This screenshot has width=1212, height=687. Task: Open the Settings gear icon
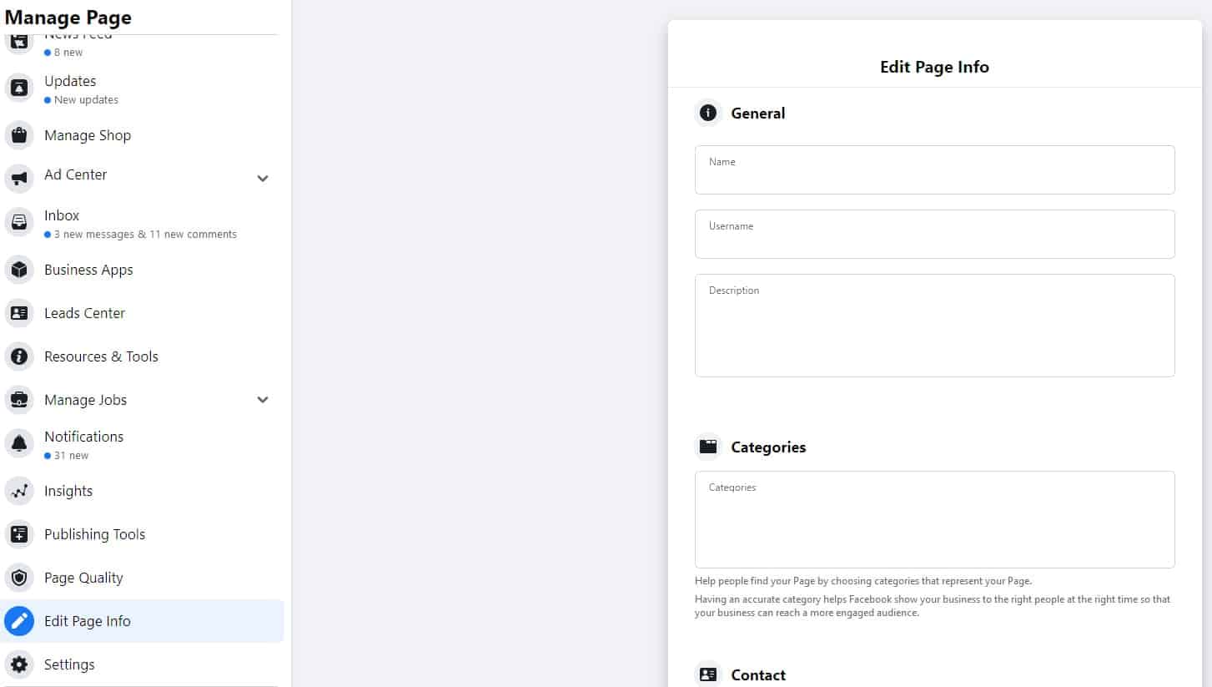pos(19,664)
